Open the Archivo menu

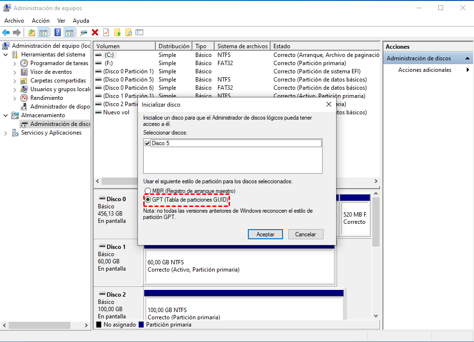[14, 21]
